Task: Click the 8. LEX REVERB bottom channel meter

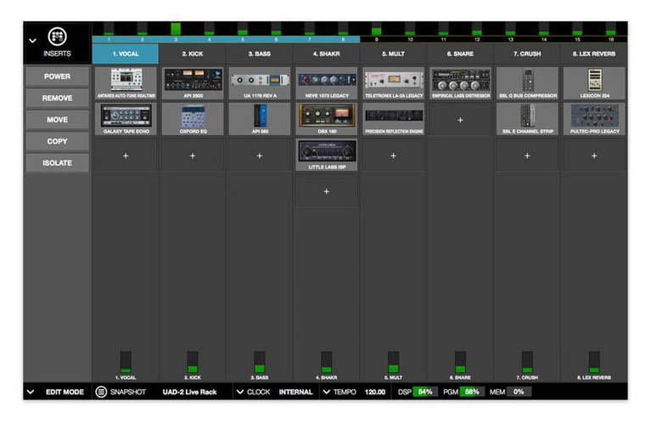Action: coord(594,362)
